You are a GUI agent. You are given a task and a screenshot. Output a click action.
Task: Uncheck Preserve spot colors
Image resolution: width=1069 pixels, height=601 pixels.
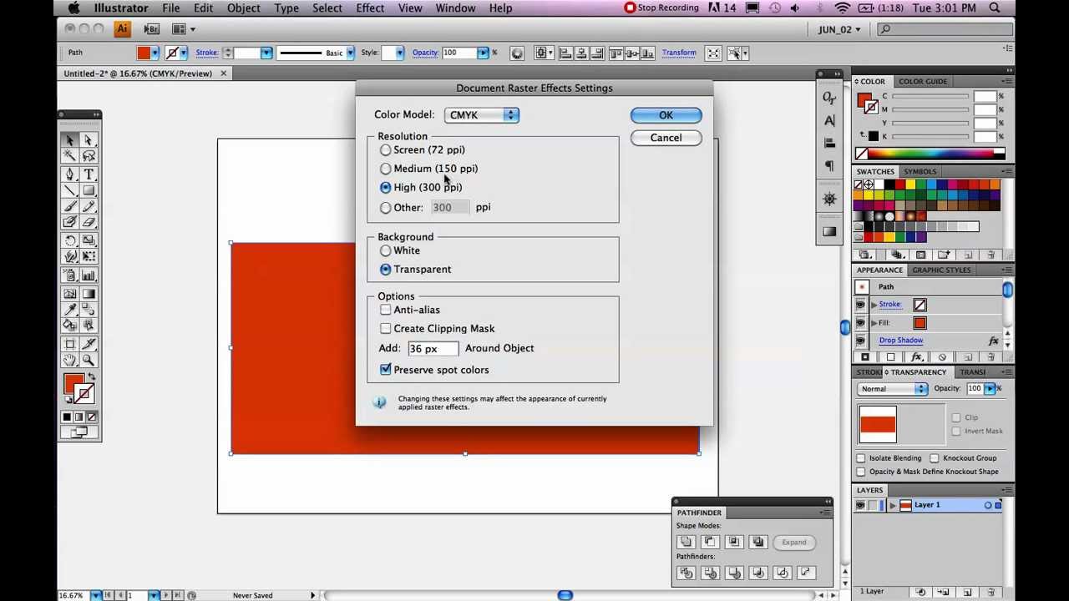pos(385,370)
